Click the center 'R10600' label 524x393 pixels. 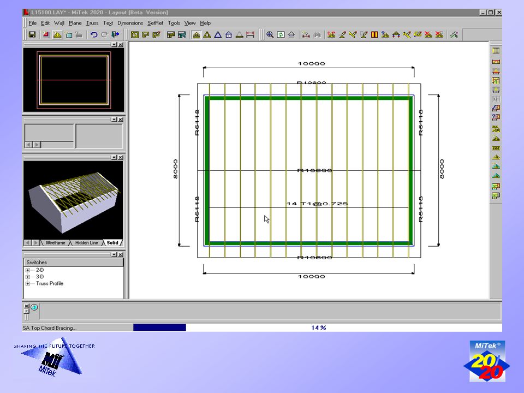pos(314,170)
